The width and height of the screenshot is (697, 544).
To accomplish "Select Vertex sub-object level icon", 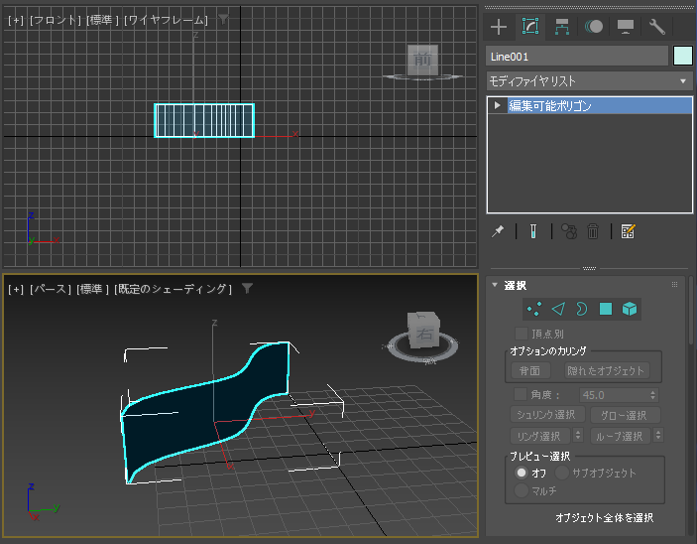I will point(535,310).
